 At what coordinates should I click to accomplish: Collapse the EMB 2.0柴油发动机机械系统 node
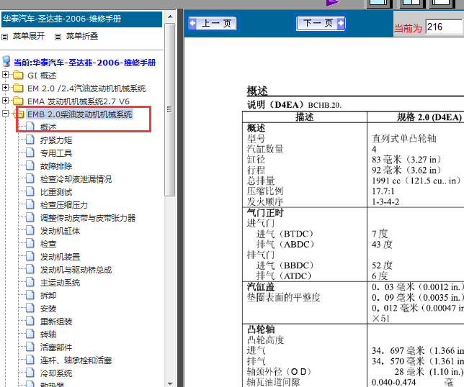pyautogui.click(x=5, y=113)
